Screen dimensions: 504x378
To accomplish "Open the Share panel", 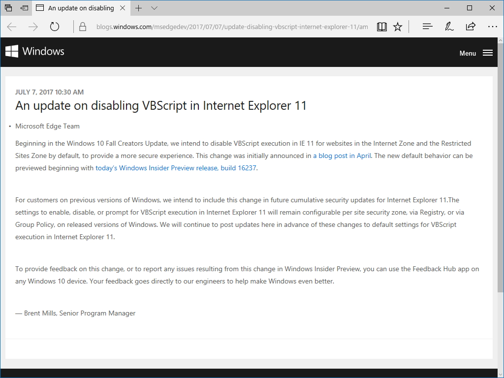I will [x=471, y=27].
